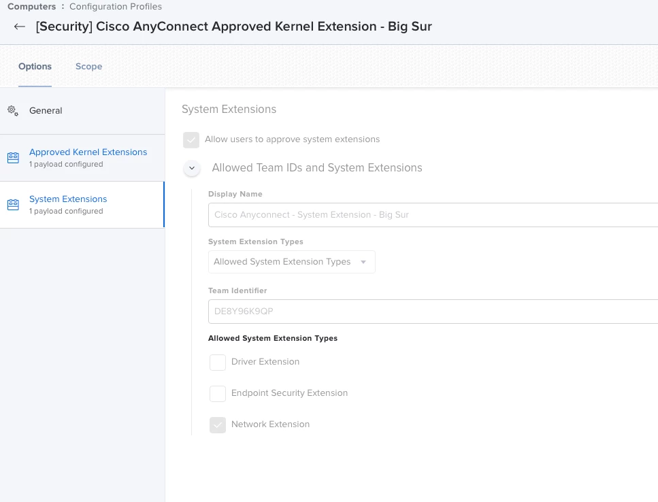
Task: Toggle Allow users to approve system extensions
Action: [191, 139]
